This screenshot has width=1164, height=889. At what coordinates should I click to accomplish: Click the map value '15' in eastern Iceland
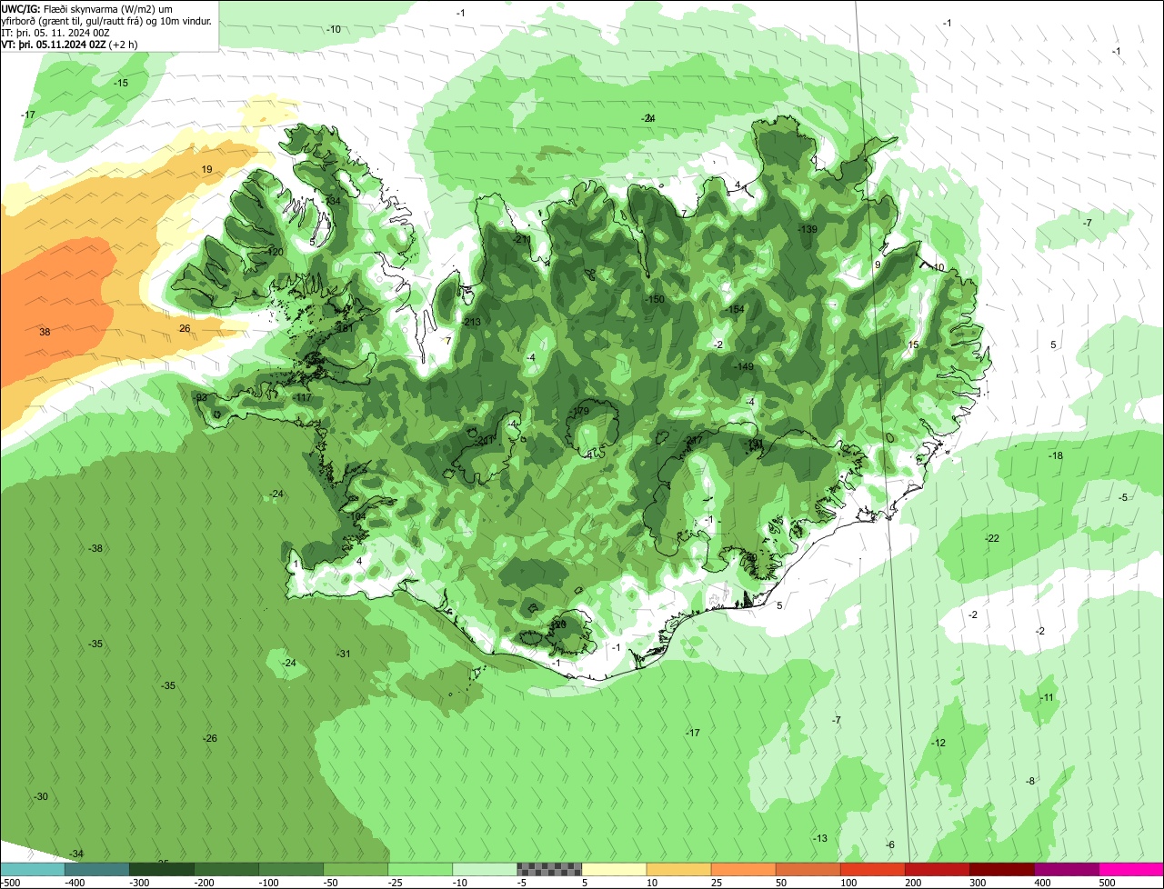tap(914, 345)
